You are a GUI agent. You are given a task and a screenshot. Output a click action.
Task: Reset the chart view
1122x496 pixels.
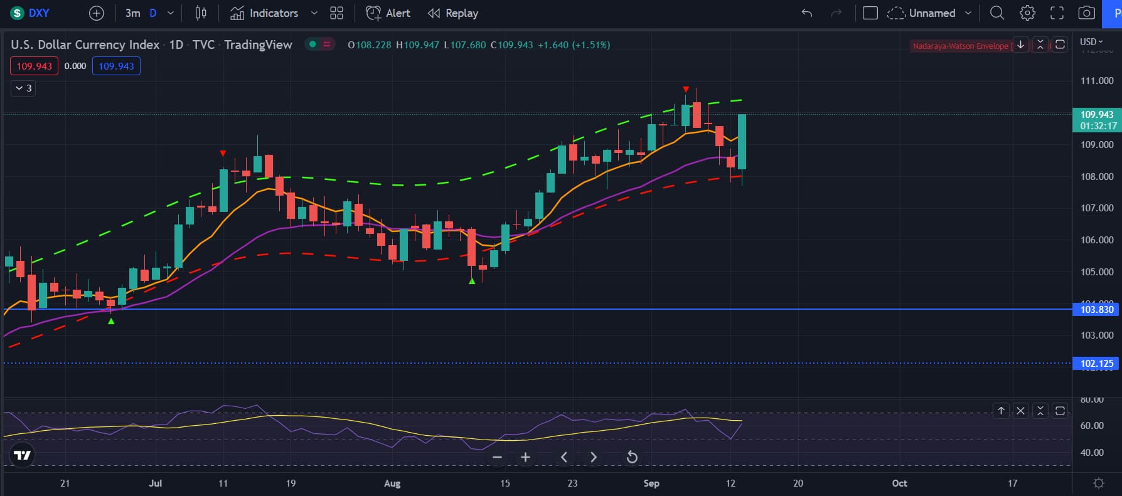tap(632, 457)
